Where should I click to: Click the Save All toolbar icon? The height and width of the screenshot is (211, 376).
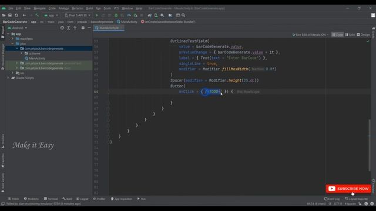pos(10,15)
